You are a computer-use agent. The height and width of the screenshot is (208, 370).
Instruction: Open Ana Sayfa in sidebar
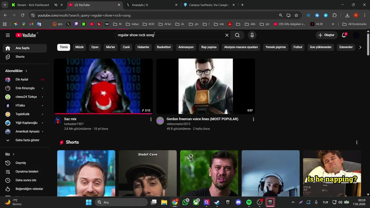tap(25, 48)
